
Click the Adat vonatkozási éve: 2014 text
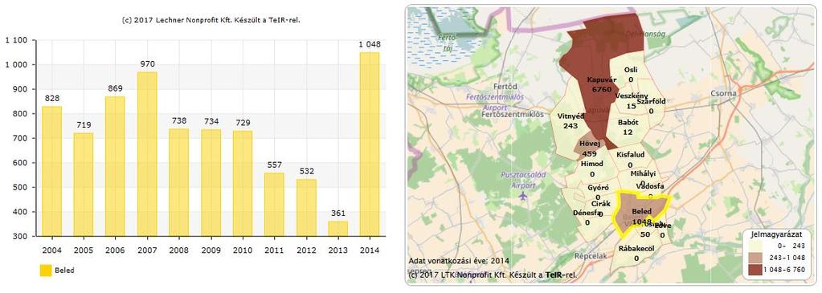point(458,261)
